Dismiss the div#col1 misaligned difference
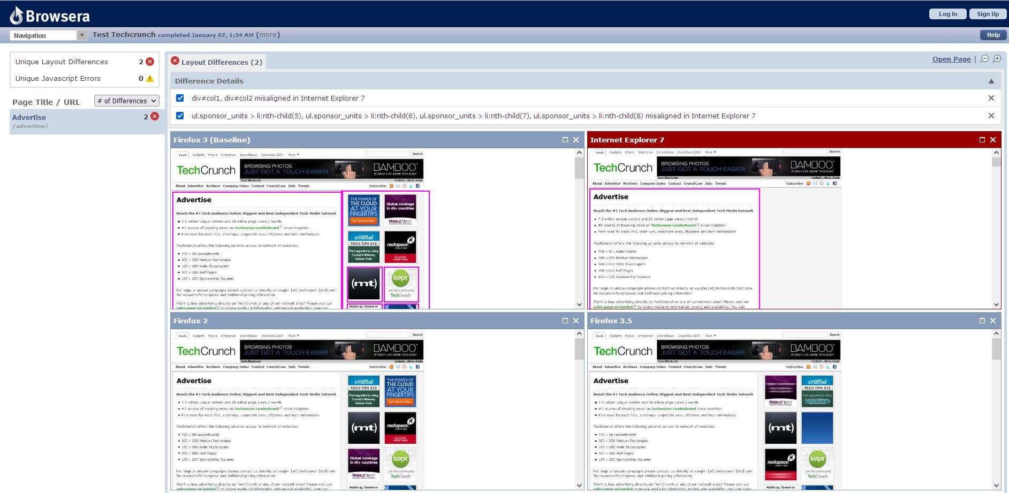 pyautogui.click(x=991, y=98)
